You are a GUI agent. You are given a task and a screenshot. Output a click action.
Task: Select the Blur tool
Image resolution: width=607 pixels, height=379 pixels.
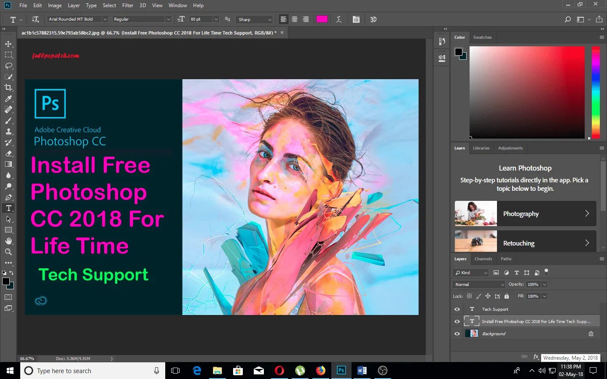point(8,175)
